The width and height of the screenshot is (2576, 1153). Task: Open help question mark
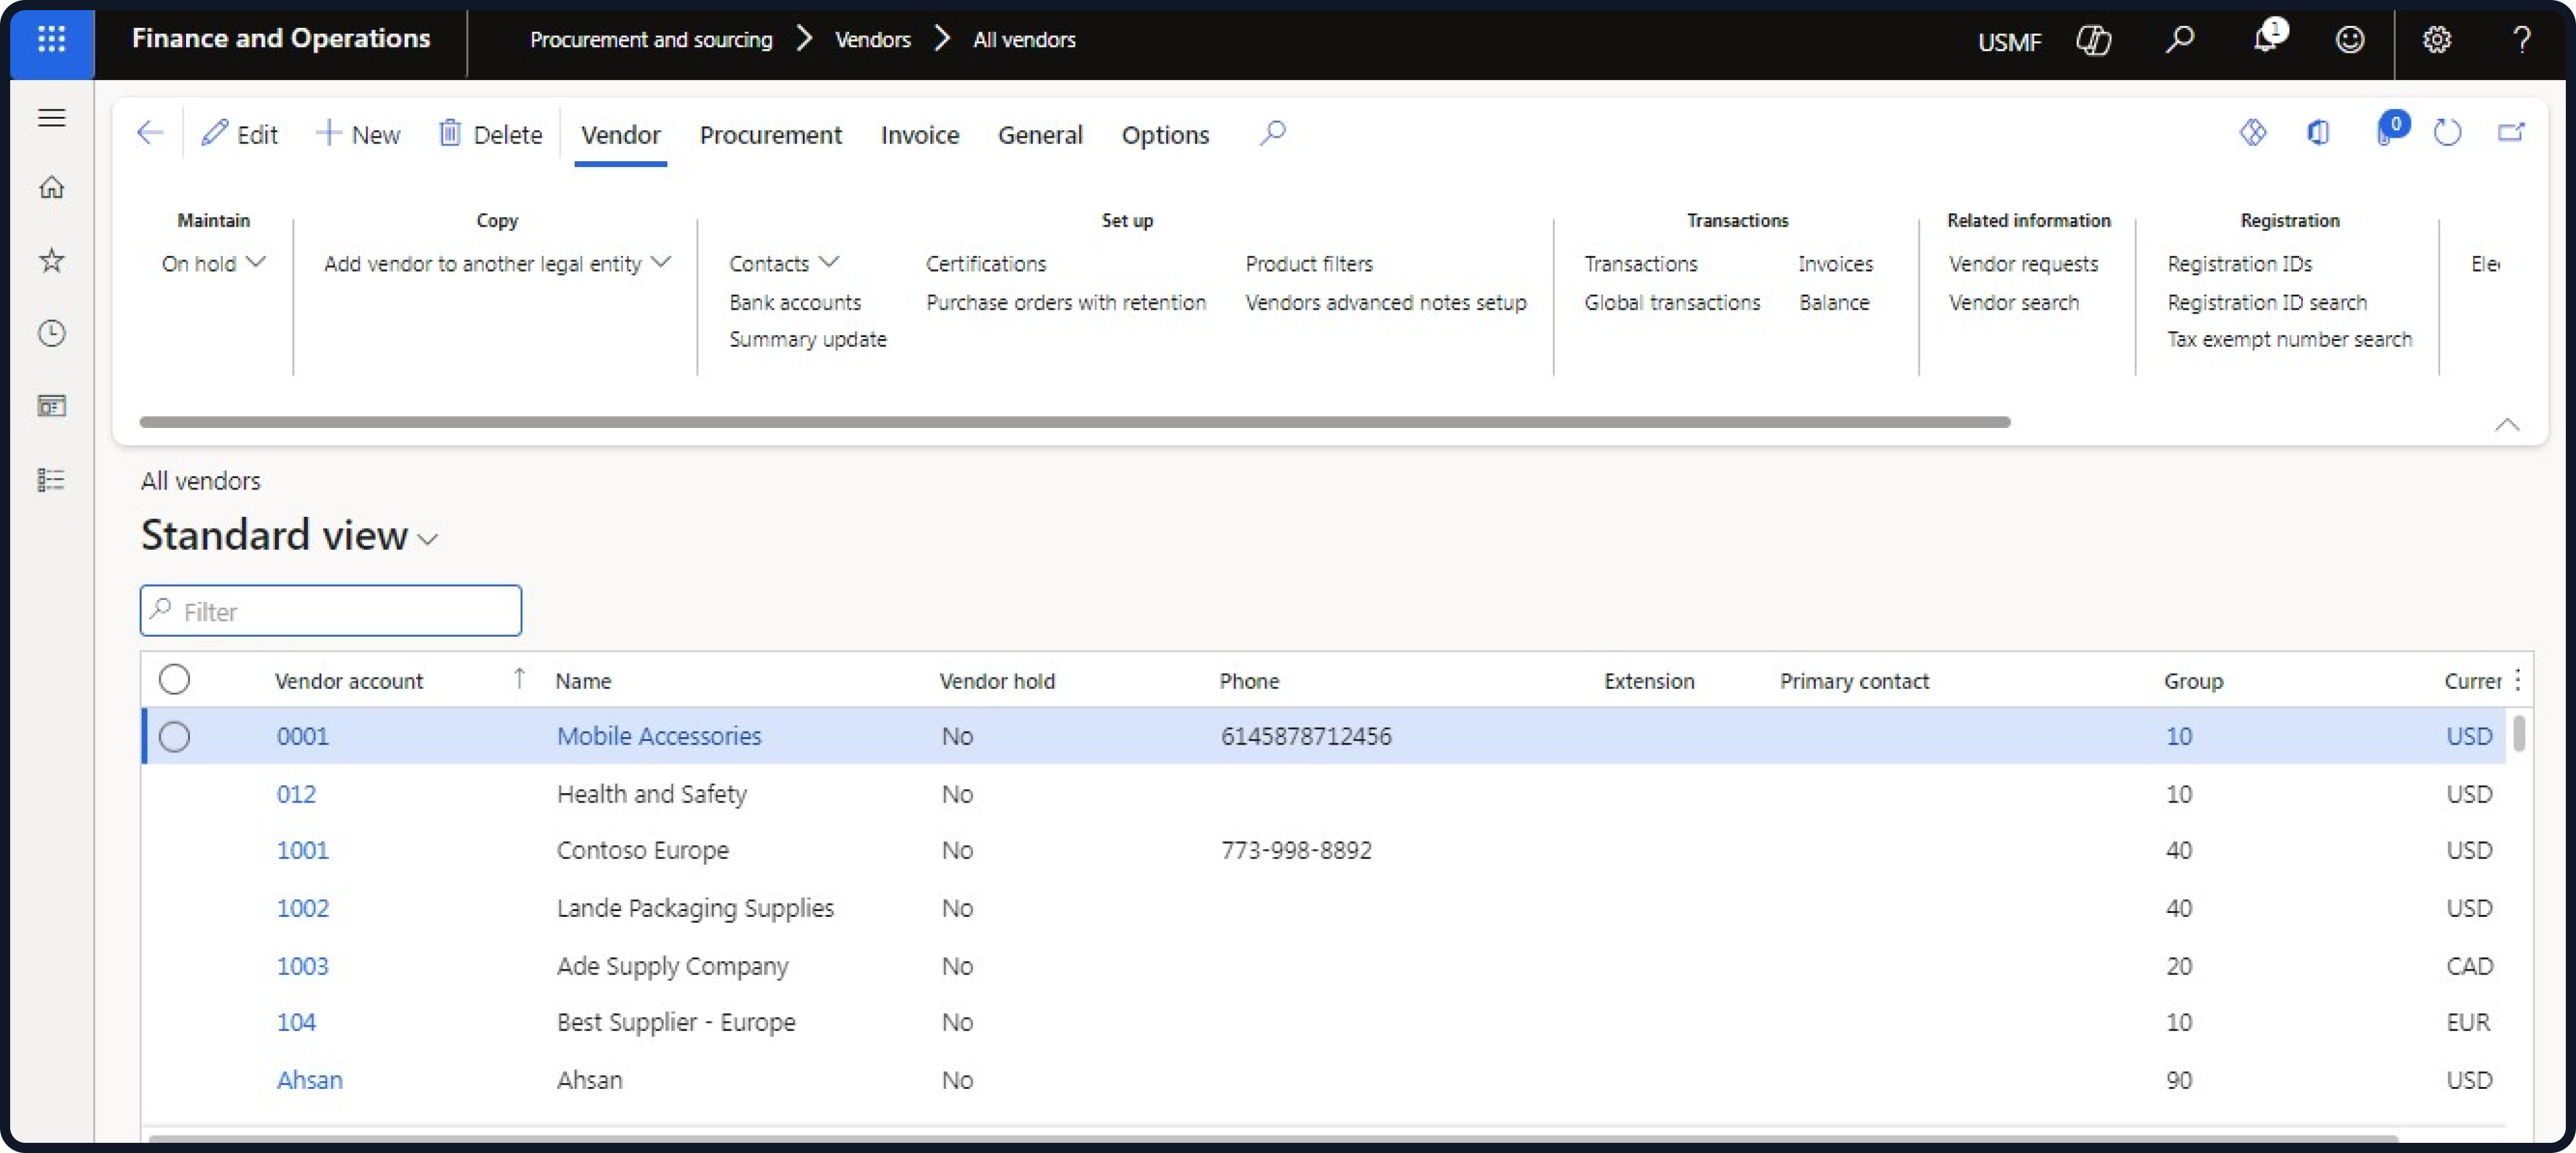(x=2521, y=40)
